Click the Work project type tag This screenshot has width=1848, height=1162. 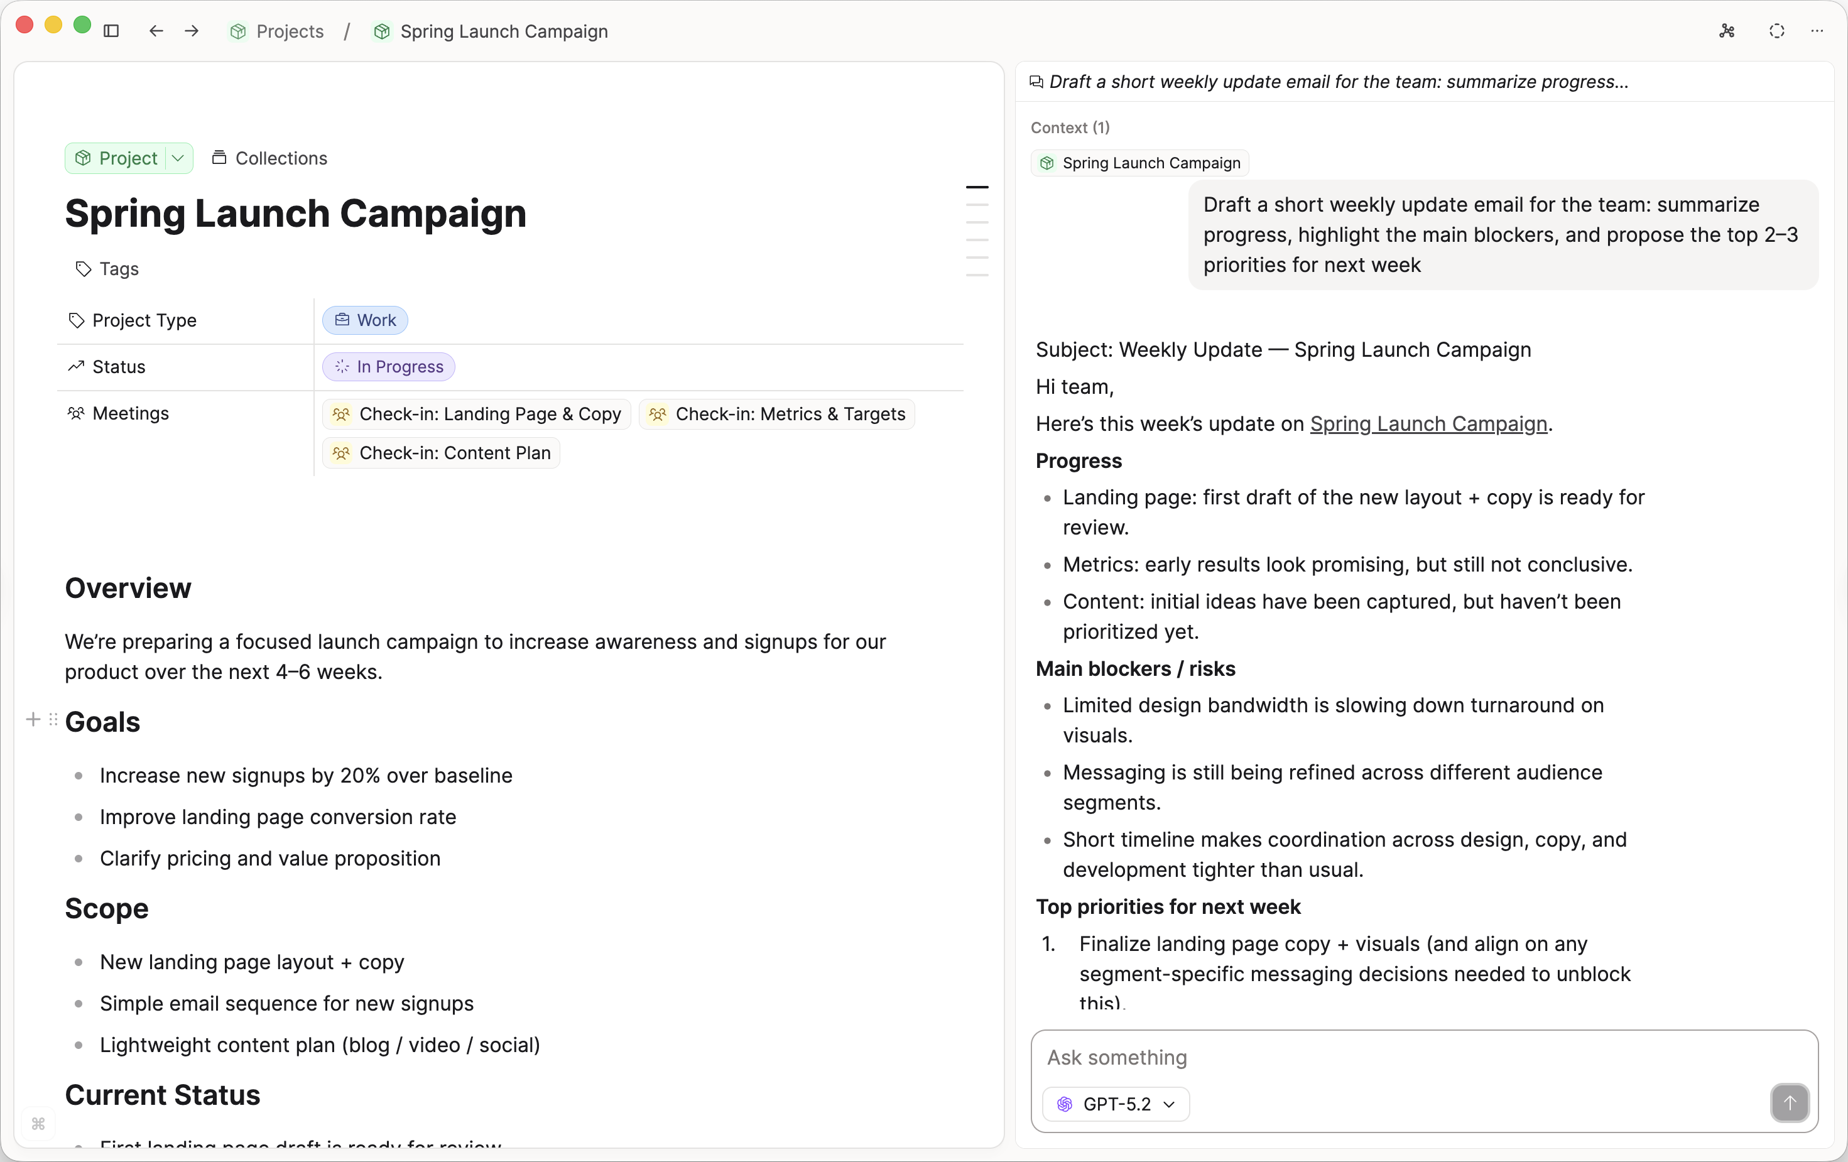(x=366, y=320)
